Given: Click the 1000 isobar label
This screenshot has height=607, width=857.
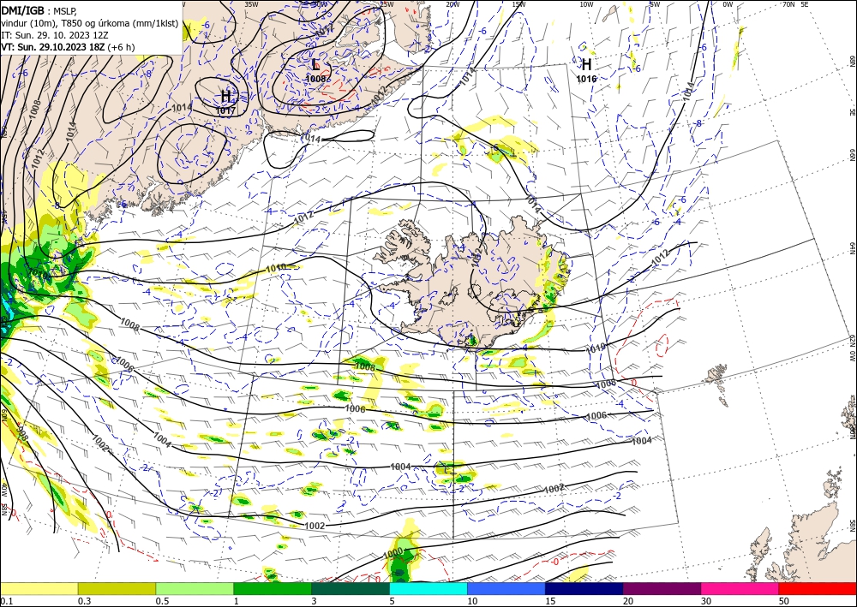Looking at the screenshot, I should coord(393,552).
